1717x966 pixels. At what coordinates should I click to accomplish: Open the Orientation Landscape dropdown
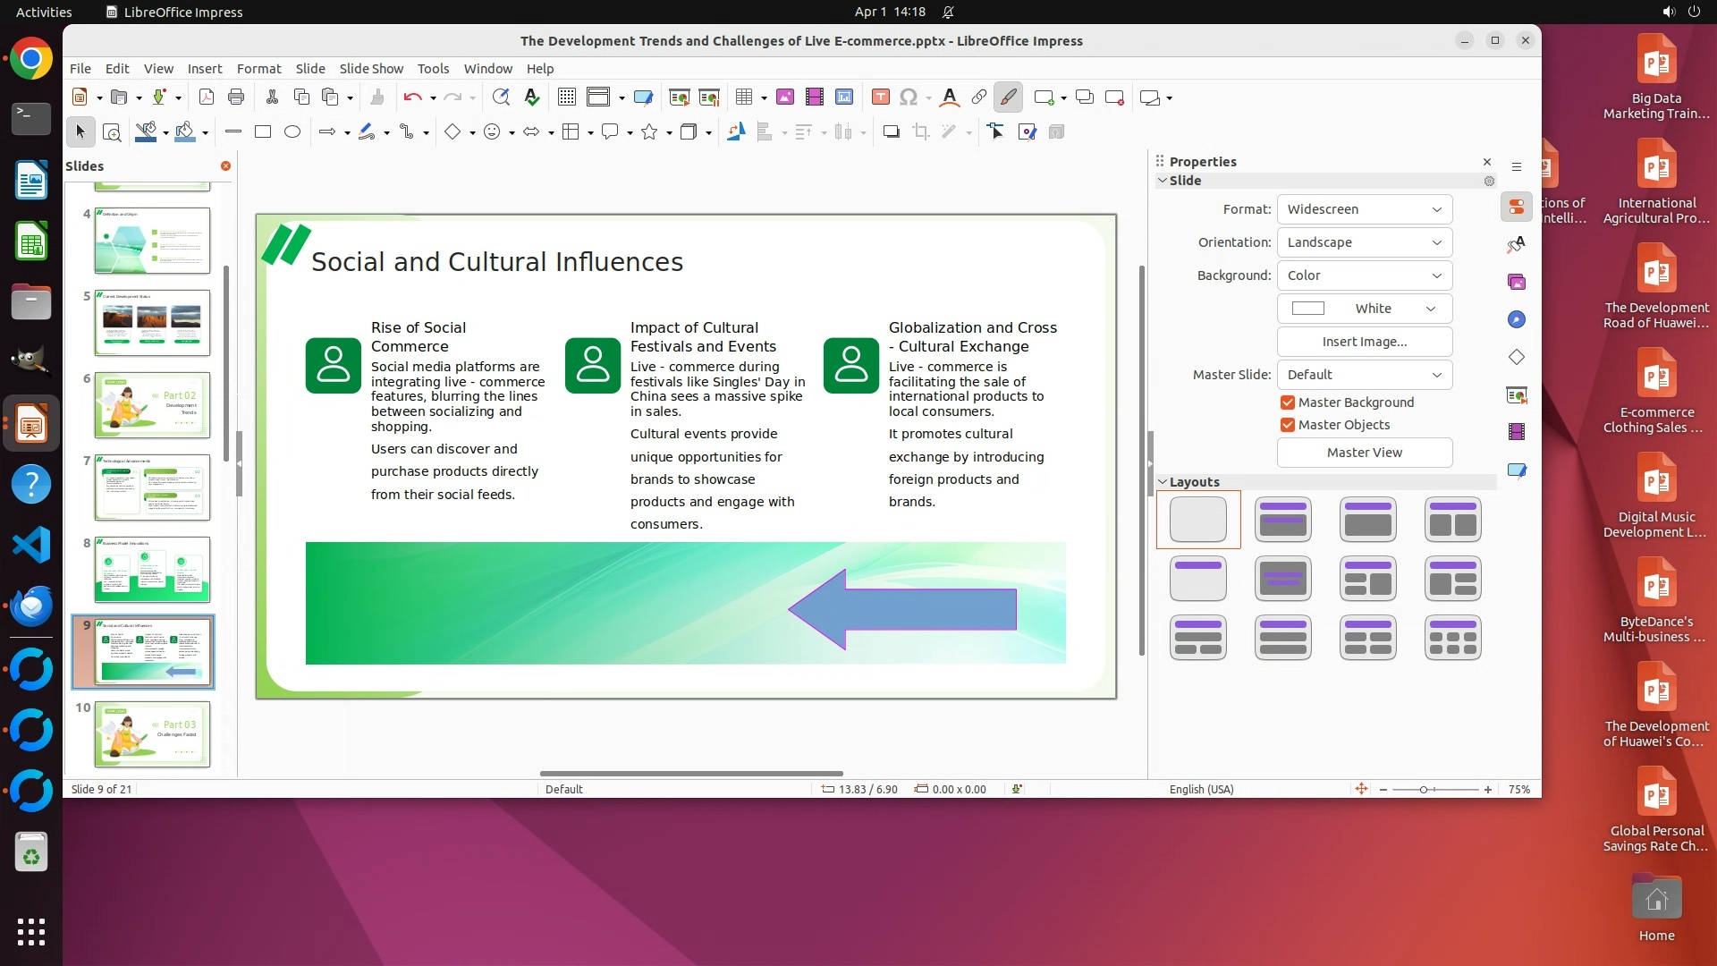(1364, 242)
